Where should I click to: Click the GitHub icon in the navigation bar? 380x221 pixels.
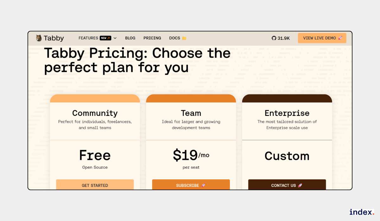pyautogui.click(x=274, y=38)
